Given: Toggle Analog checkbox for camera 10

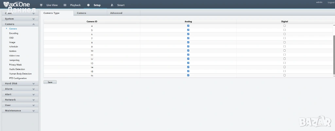Looking at the screenshot, I should click(188, 50).
